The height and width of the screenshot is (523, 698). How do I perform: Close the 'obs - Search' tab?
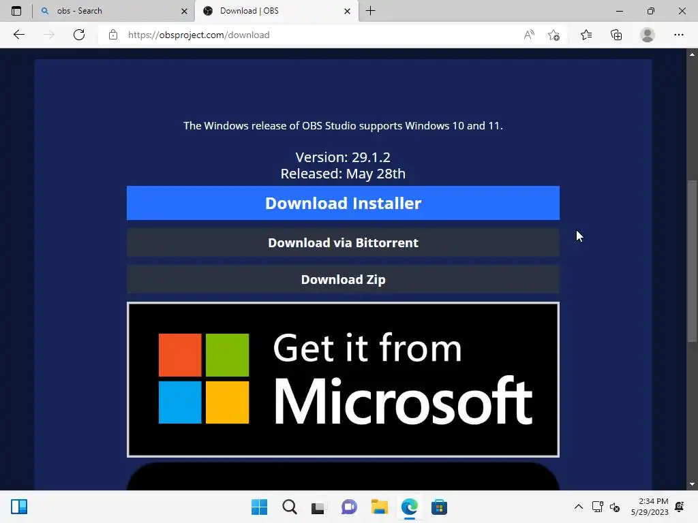(184, 11)
